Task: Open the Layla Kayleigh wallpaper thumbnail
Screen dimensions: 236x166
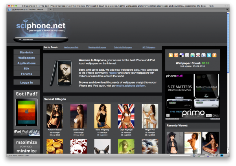Action: (x=126, y=116)
